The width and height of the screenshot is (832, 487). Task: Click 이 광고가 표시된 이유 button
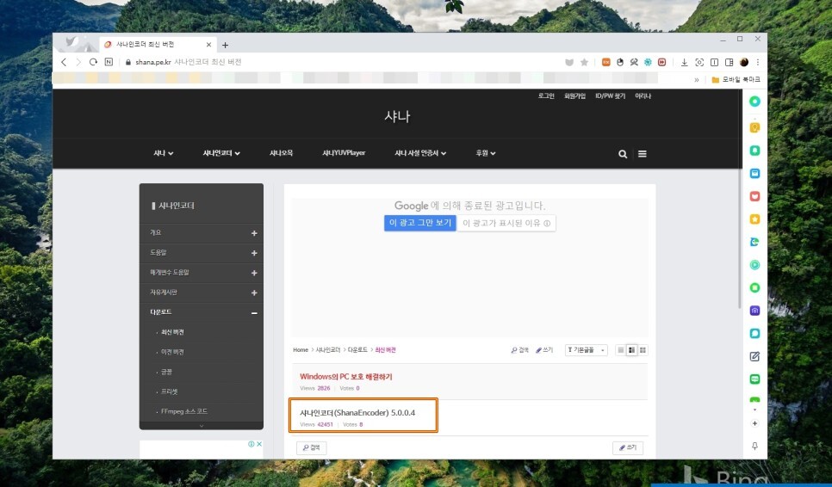(506, 223)
